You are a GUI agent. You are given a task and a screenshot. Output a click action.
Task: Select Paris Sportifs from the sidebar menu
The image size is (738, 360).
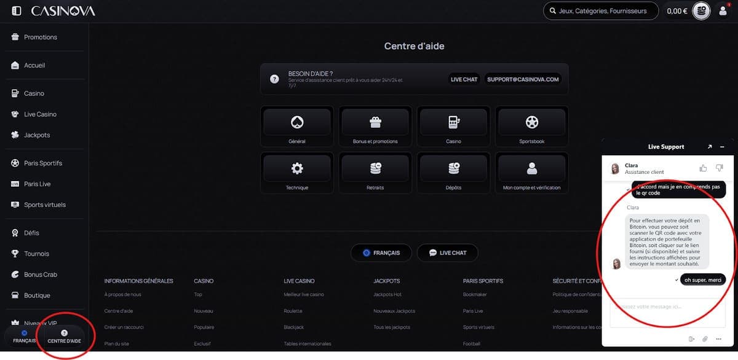42,163
